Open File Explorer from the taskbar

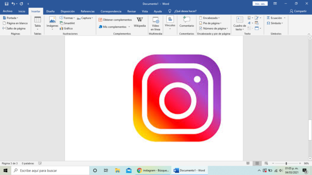pyautogui.click(x=117, y=171)
